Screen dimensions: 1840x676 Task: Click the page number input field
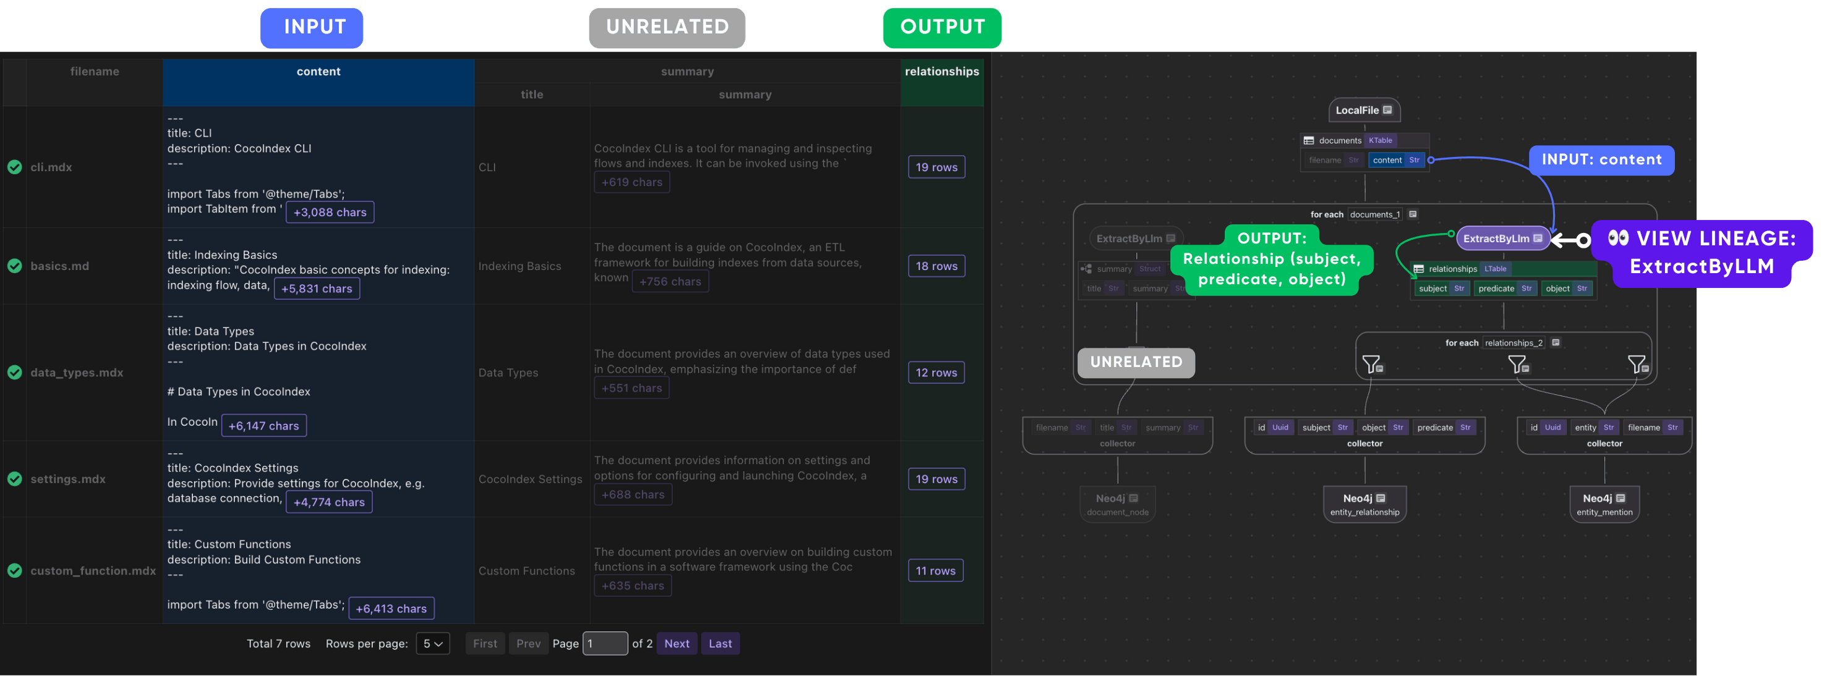tap(605, 643)
